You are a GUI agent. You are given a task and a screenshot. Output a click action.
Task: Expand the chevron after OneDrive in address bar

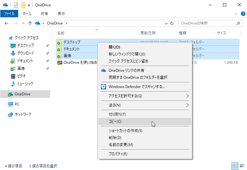[66, 23]
